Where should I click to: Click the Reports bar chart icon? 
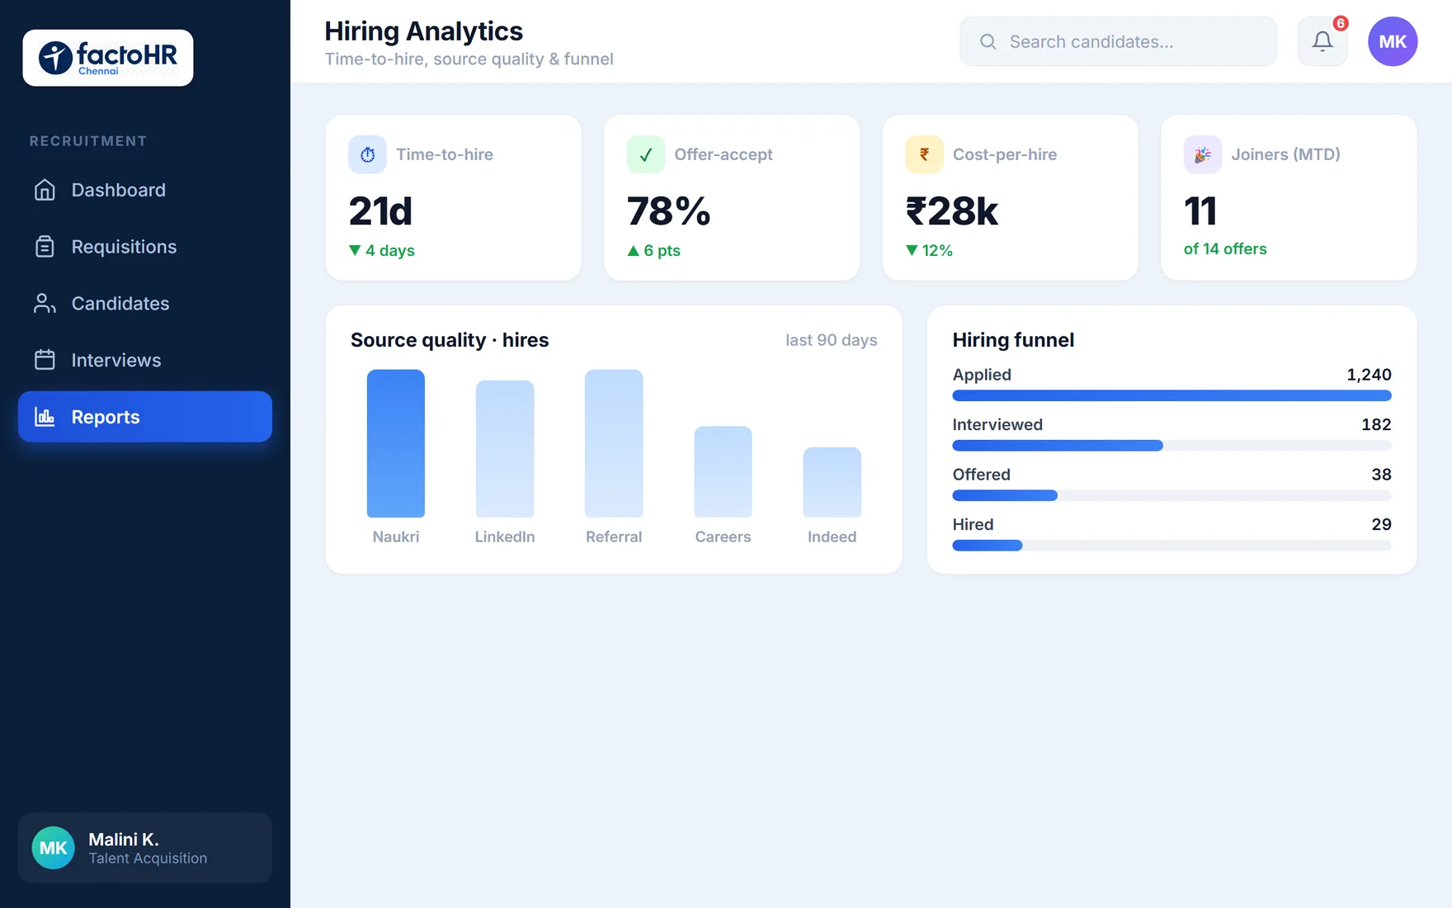tap(45, 417)
